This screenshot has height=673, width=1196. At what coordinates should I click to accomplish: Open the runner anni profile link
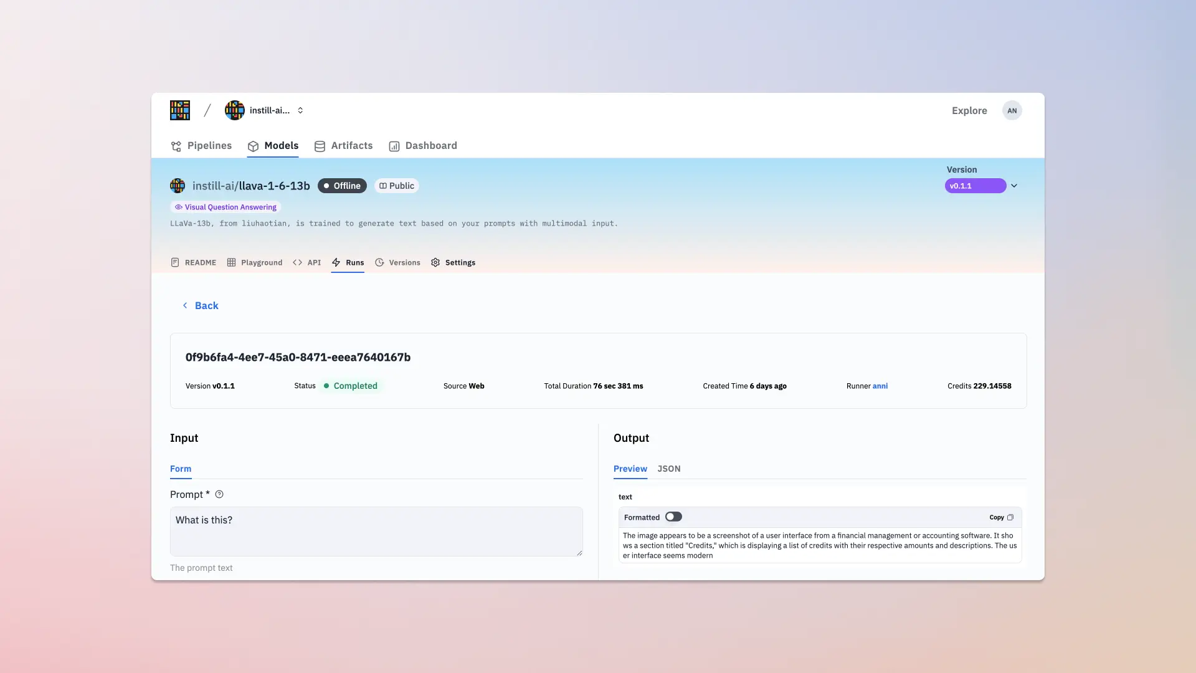coord(880,386)
